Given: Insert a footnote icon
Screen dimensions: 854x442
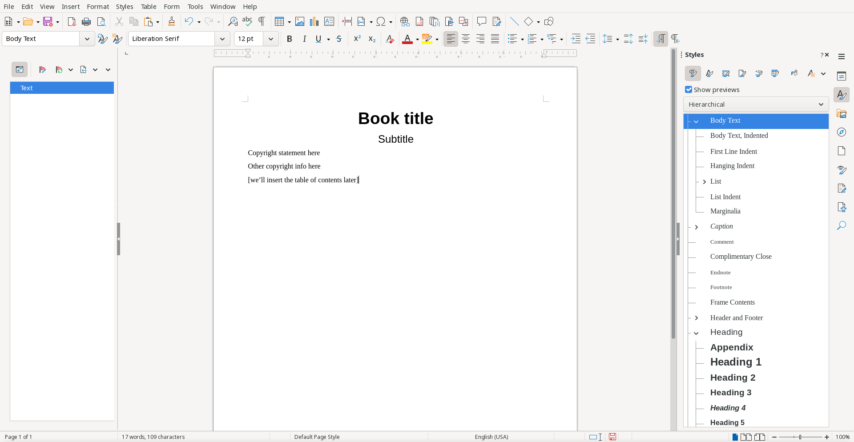Looking at the screenshot, I should [x=419, y=21].
